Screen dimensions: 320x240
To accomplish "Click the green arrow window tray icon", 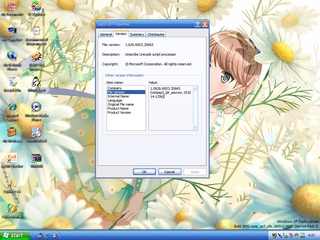I will tap(302, 236).
